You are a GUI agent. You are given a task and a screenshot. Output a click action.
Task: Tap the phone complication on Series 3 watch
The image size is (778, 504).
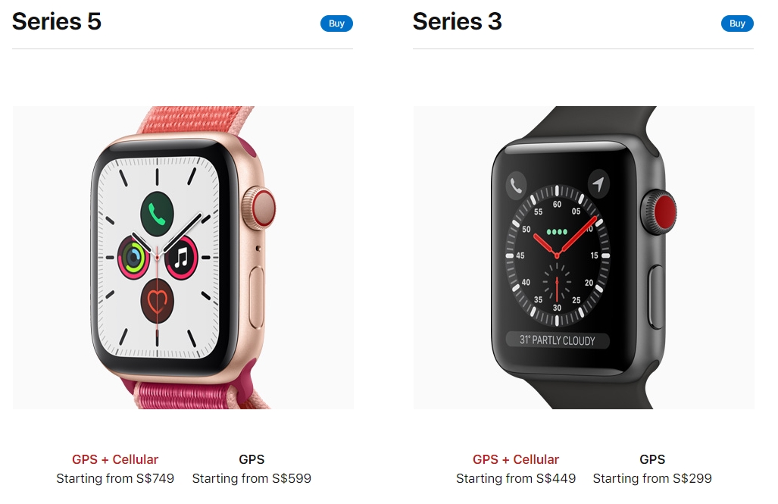516,186
